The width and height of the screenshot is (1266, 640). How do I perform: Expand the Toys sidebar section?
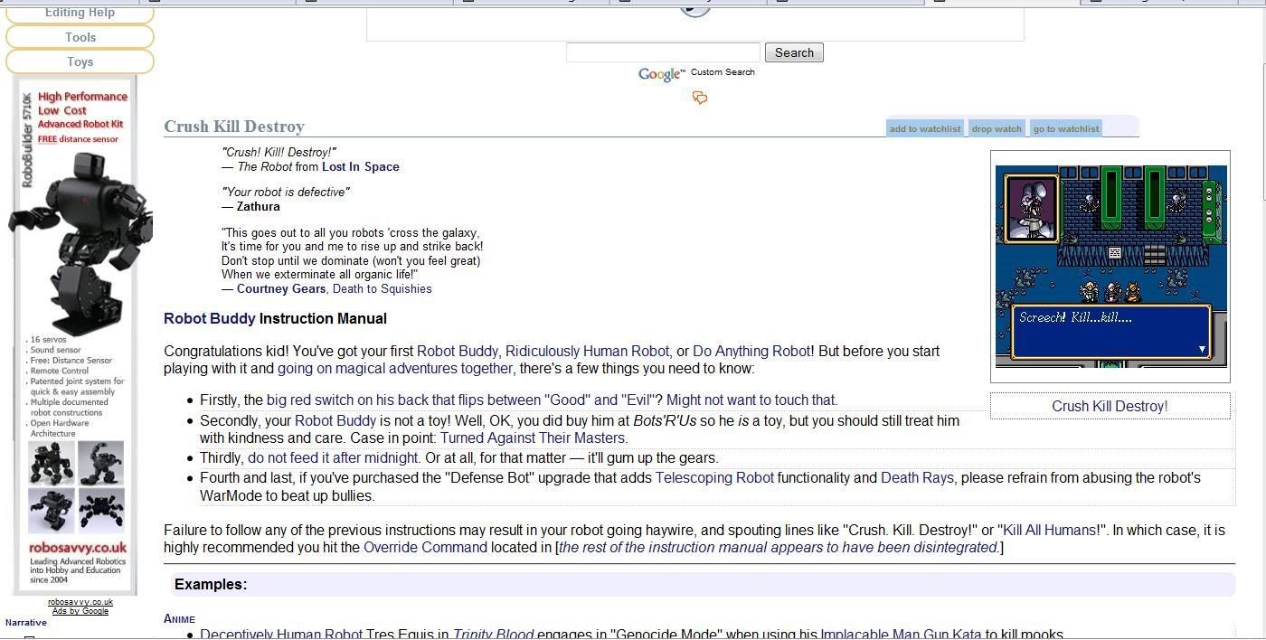[x=80, y=61]
